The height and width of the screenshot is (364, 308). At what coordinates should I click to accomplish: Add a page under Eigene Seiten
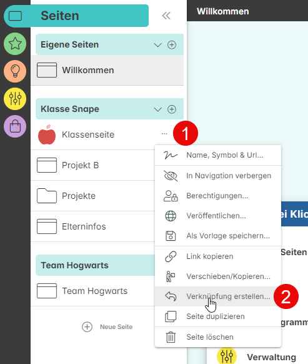[172, 45]
